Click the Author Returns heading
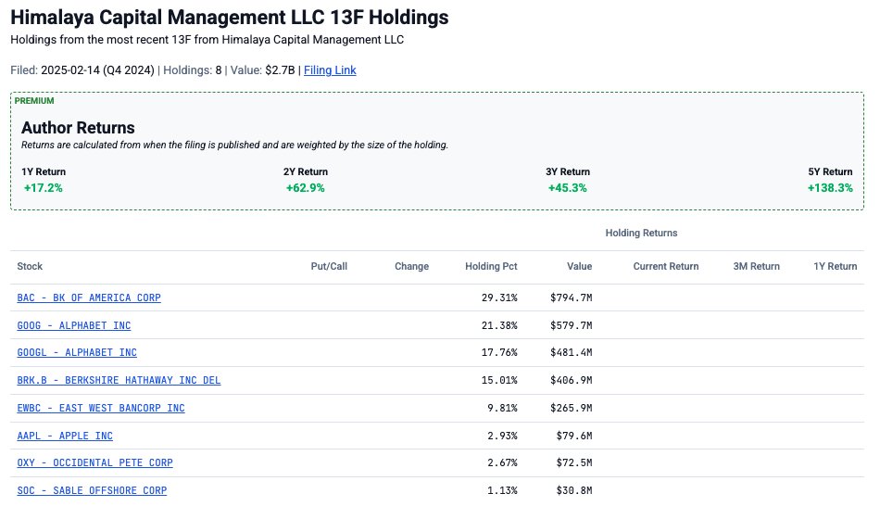Viewport: 880px width, 519px height. click(78, 128)
